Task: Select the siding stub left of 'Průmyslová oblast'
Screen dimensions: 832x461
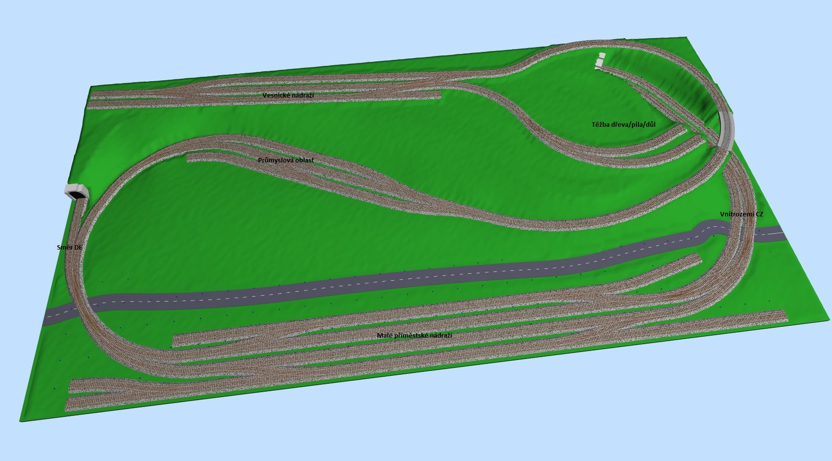Action: click(193, 158)
